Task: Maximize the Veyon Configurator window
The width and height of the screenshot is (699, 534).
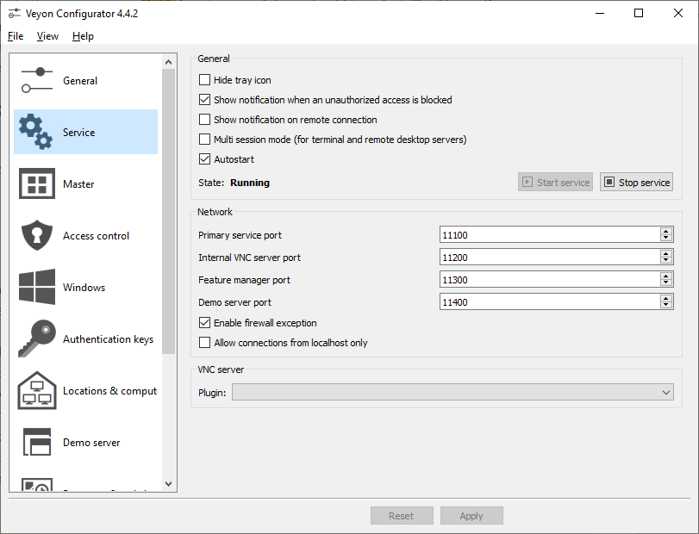Action: point(639,13)
